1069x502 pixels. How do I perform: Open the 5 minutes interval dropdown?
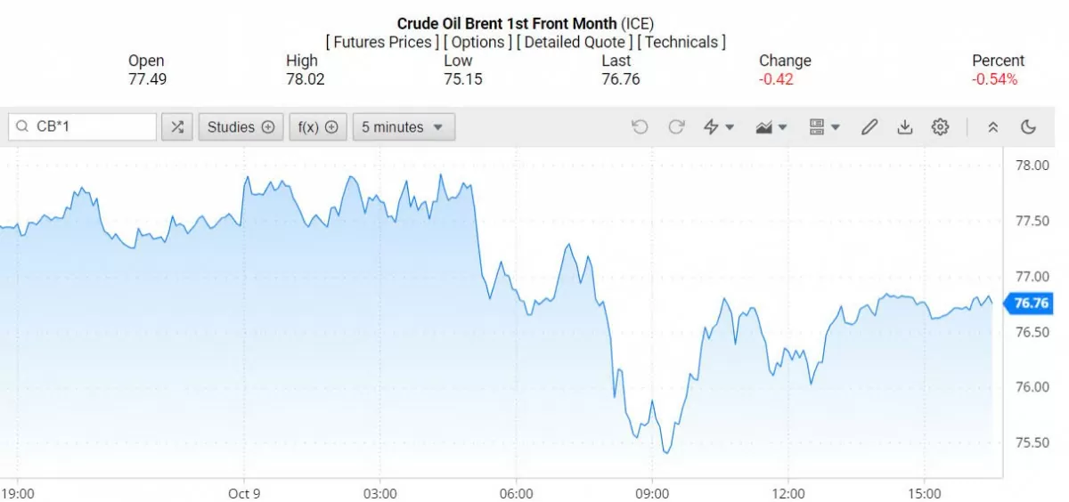(404, 127)
